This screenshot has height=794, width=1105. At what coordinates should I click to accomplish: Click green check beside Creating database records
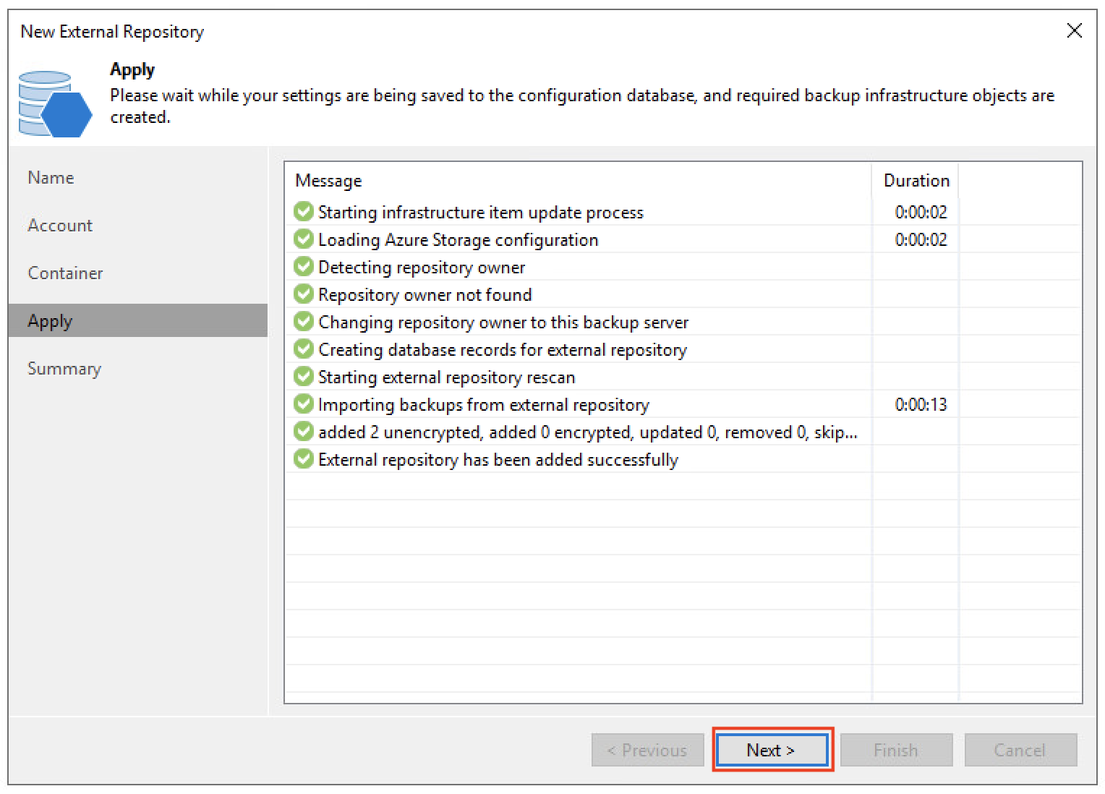tap(304, 349)
